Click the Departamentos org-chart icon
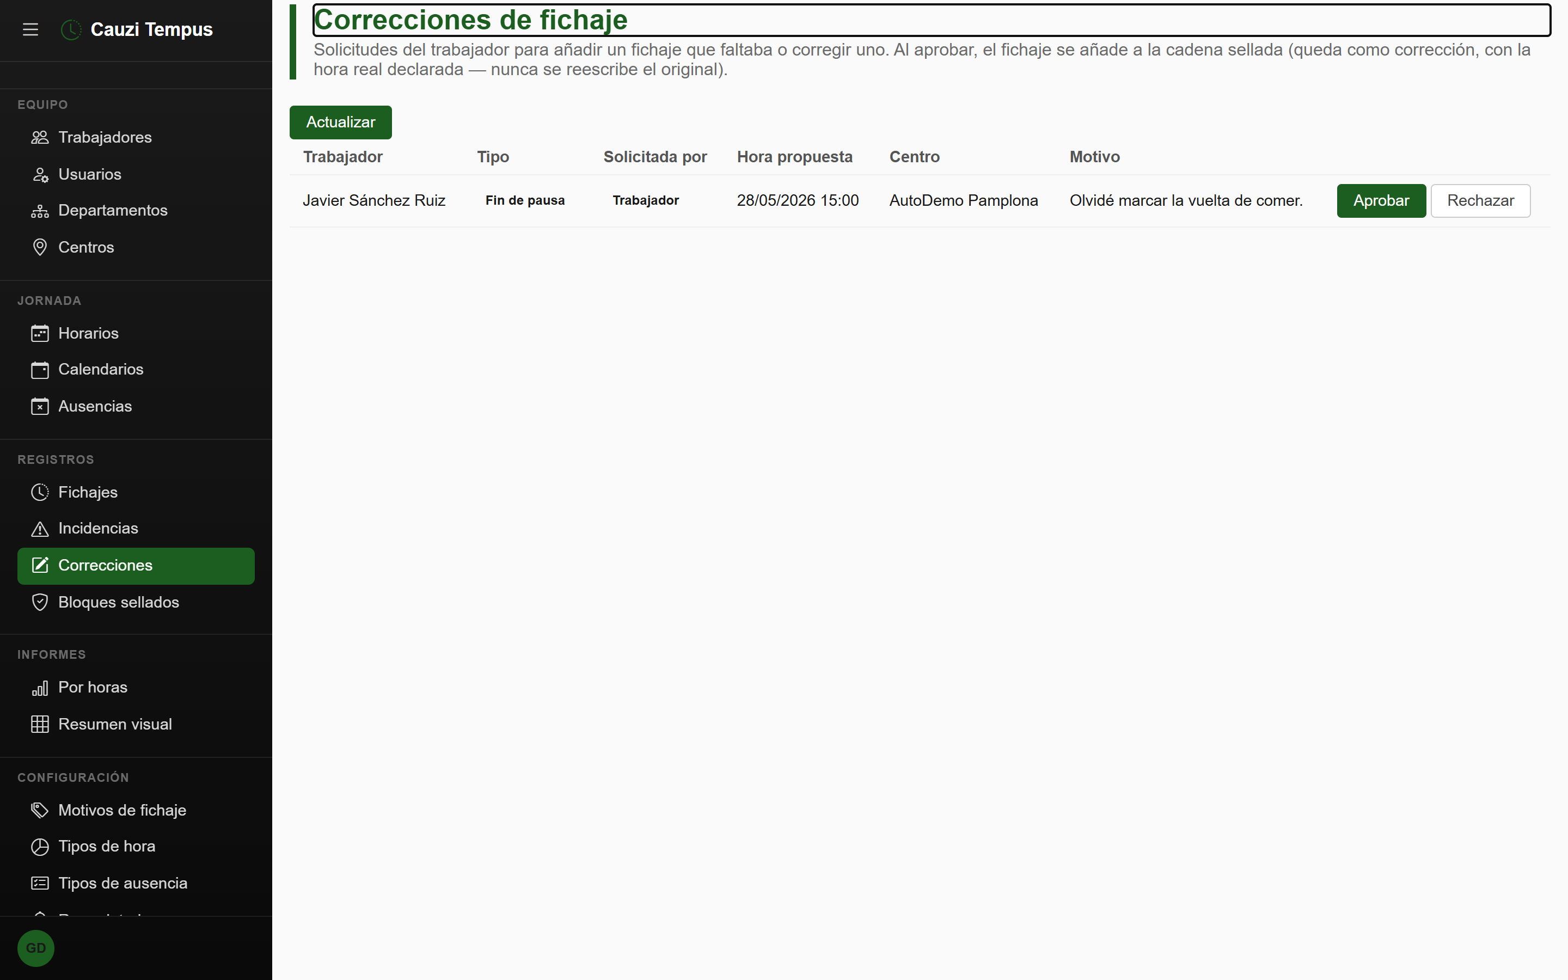Image resolution: width=1568 pixels, height=980 pixels. (x=40, y=211)
